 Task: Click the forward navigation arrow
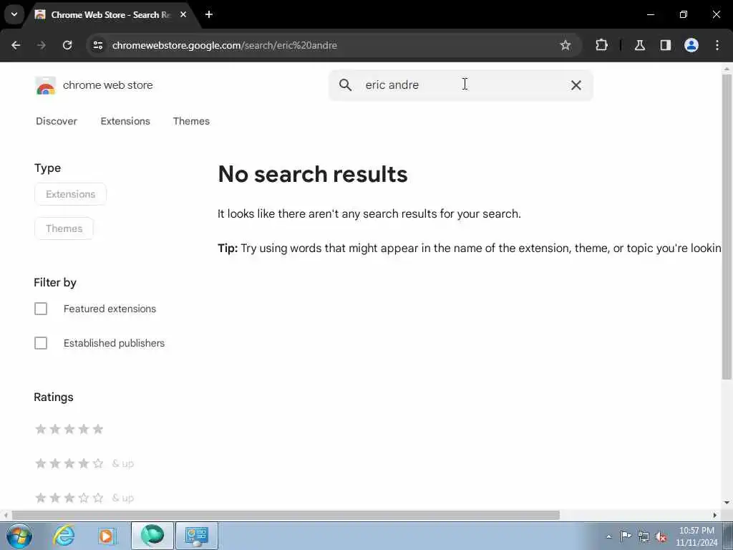point(42,45)
